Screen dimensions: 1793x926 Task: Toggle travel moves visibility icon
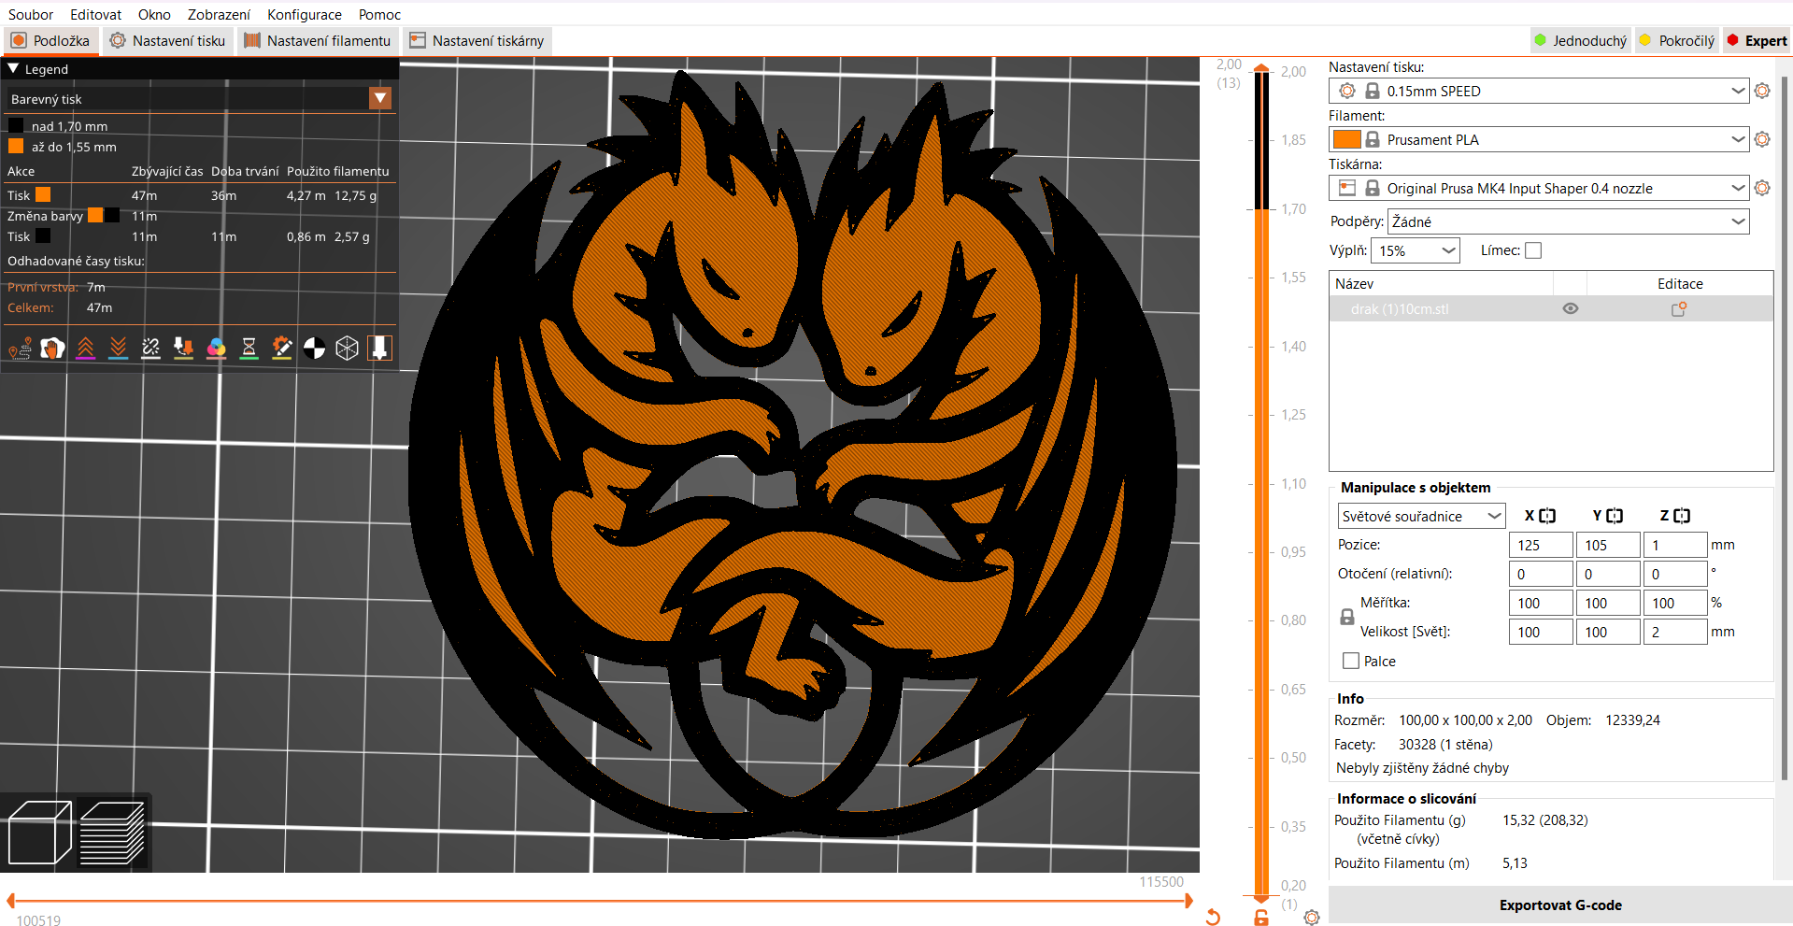[20, 349]
